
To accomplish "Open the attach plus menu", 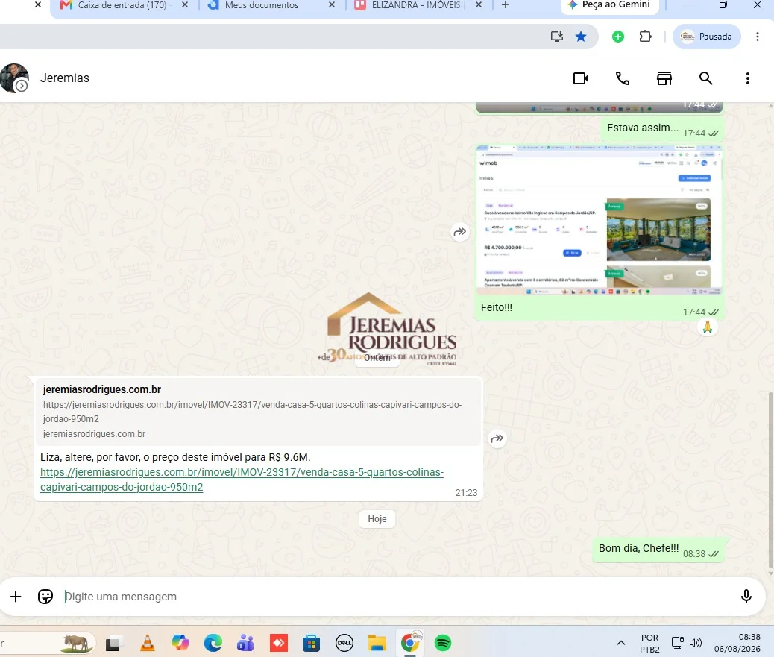I will tap(16, 597).
